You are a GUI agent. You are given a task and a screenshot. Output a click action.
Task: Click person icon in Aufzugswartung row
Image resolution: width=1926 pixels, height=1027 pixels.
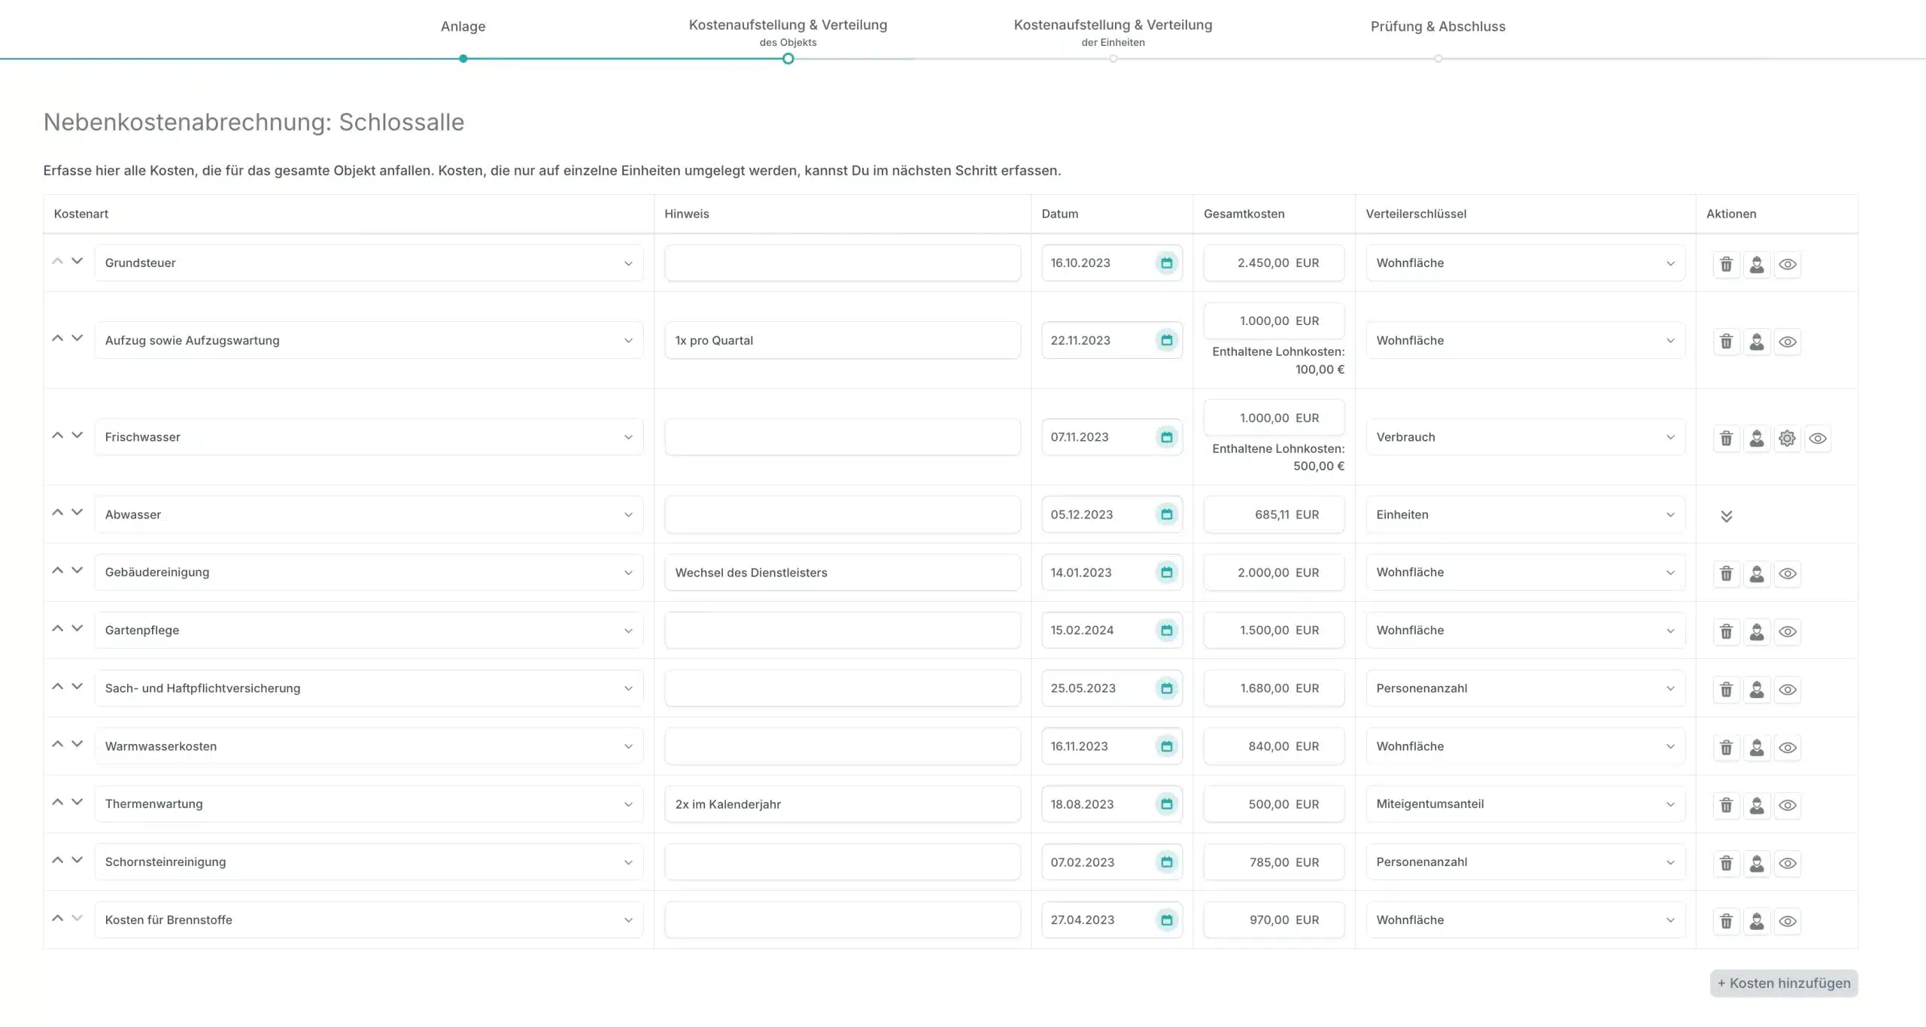pos(1757,342)
